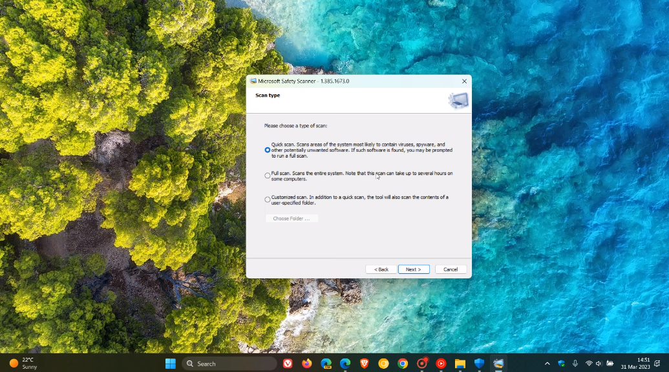The image size is (669, 372).
Task: Click the Back button
Action: [x=381, y=269]
